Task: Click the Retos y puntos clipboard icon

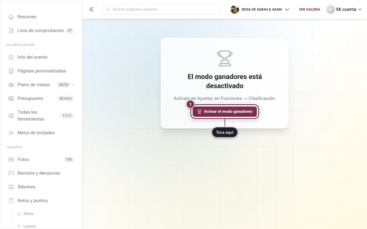Action: click(x=11, y=201)
